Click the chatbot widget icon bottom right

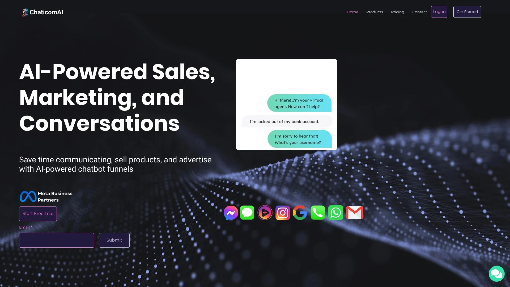(497, 273)
